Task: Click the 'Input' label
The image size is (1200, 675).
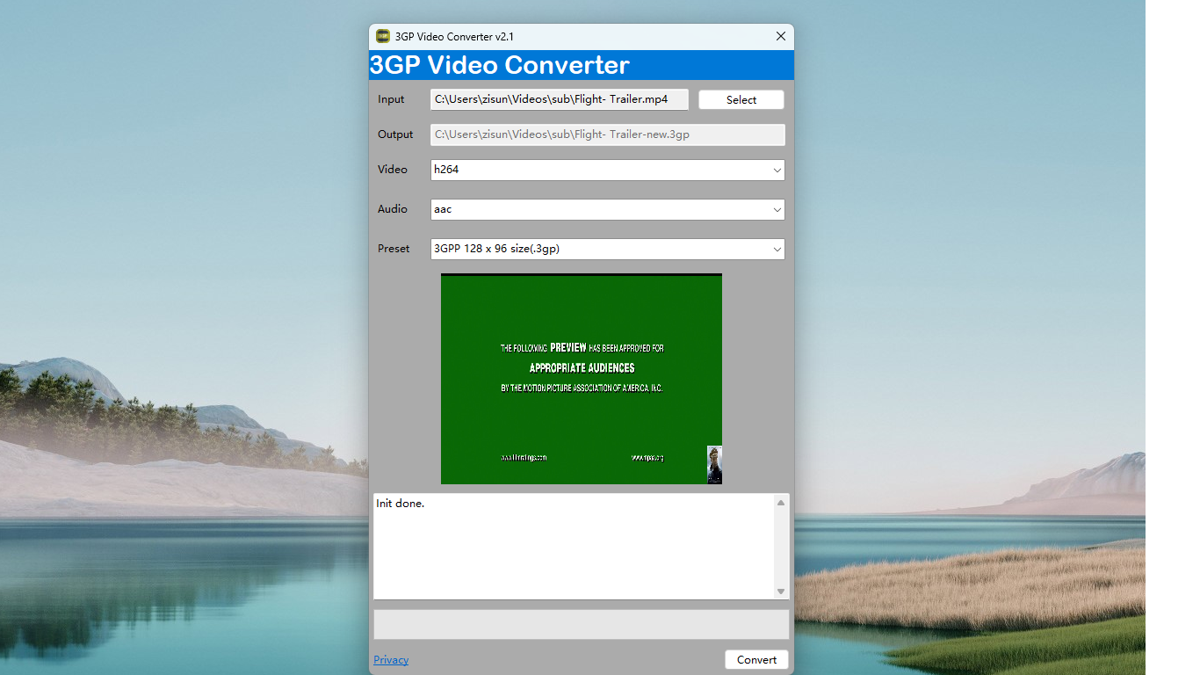Action: coord(391,99)
